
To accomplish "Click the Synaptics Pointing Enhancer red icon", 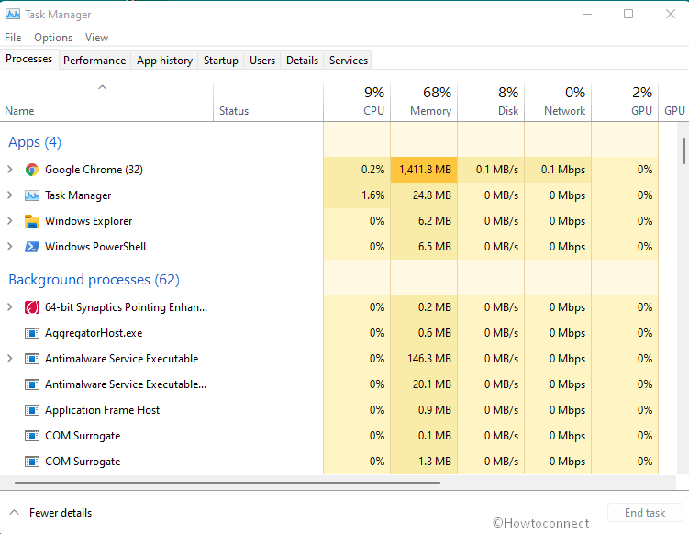I will (x=31, y=307).
